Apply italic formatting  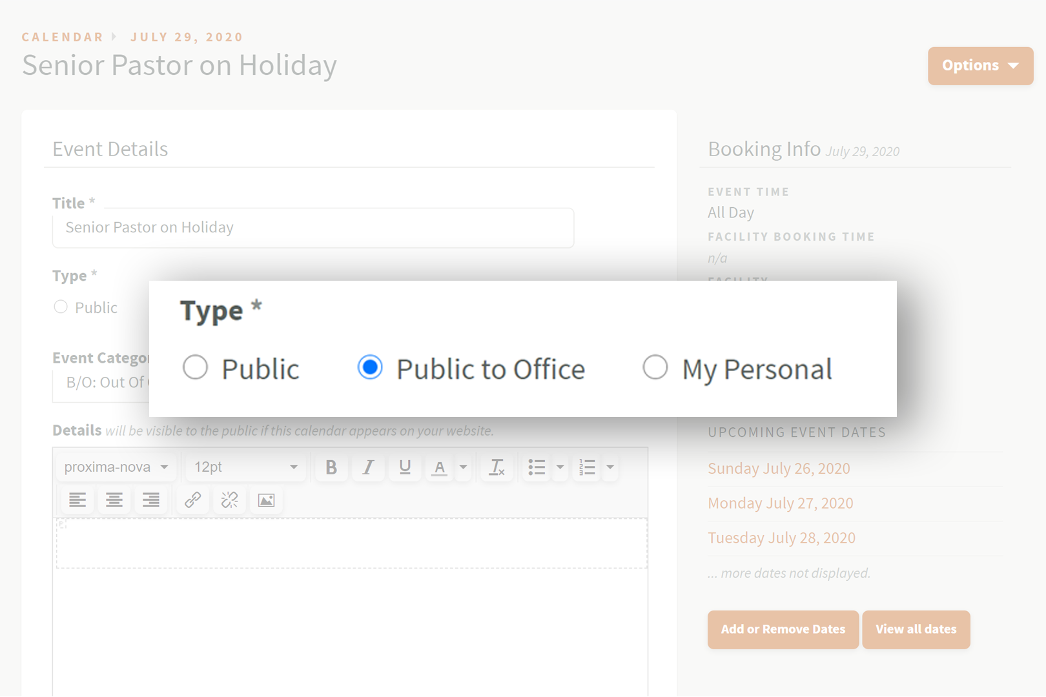367,467
